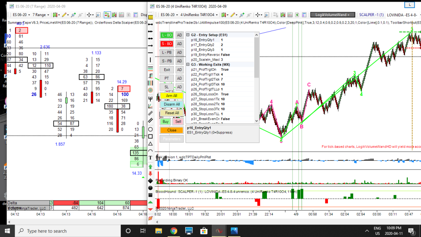Viewport: 421px width, 237px height.
Task: Click the concentric circles target tool
Action: coord(150,91)
